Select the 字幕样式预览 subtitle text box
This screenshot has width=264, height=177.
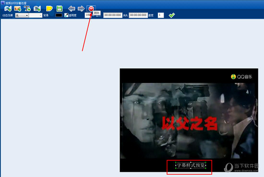click(x=191, y=165)
